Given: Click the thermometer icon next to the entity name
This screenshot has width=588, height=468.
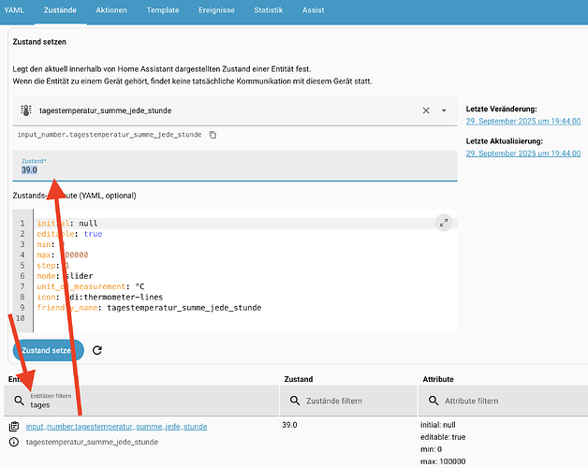Looking at the screenshot, I should coord(26,110).
